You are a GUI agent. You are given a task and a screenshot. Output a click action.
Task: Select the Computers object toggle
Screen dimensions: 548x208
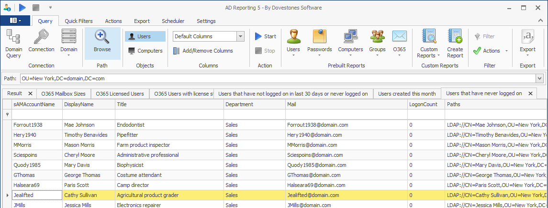(x=145, y=51)
